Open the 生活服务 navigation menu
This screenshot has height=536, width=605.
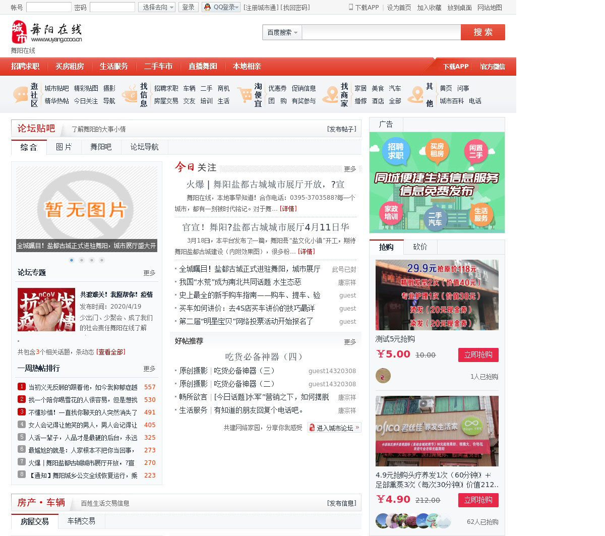click(x=114, y=67)
